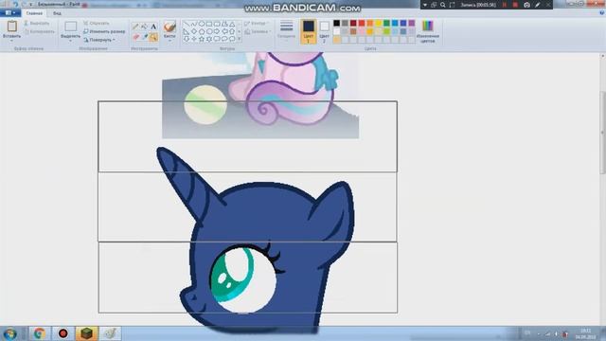
Task: Open the Rotate (Повернуть) dropdown
Action: pos(99,40)
